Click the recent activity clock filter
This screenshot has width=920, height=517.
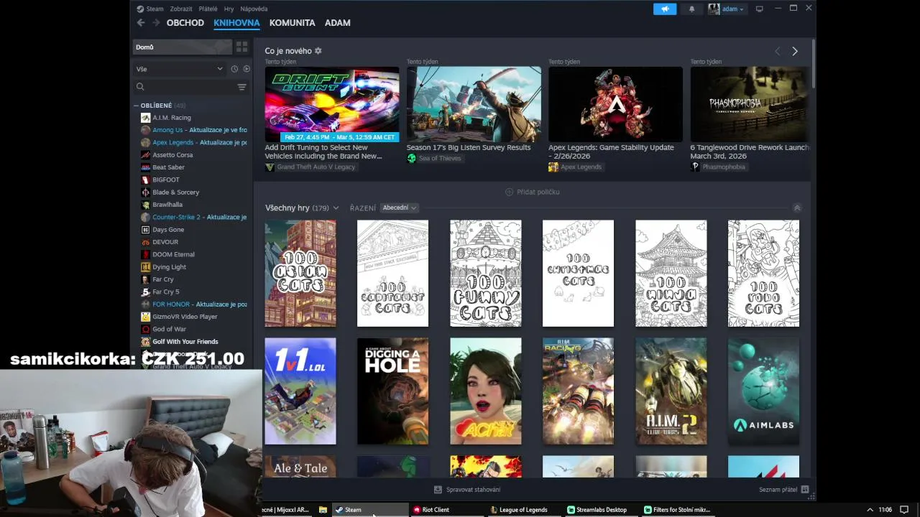(234, 69)
